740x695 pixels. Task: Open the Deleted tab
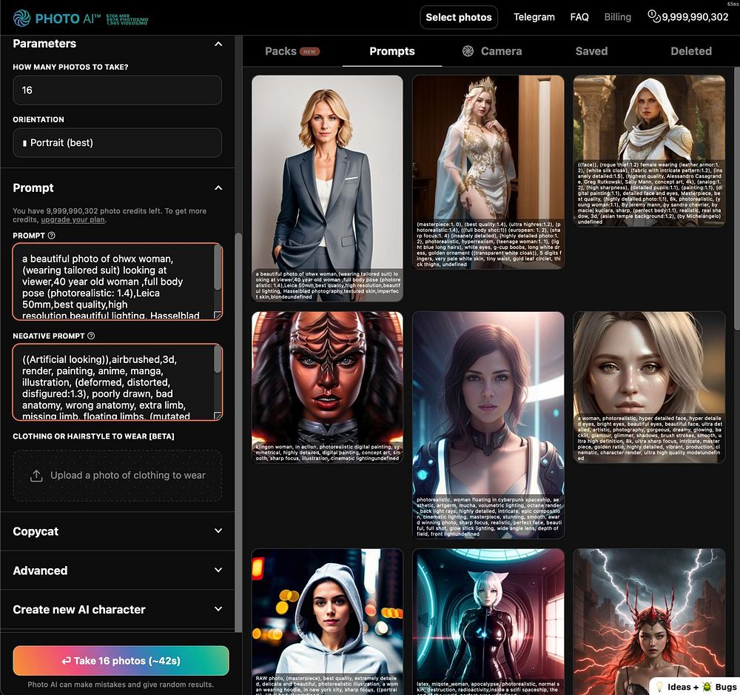click(691, 51)
